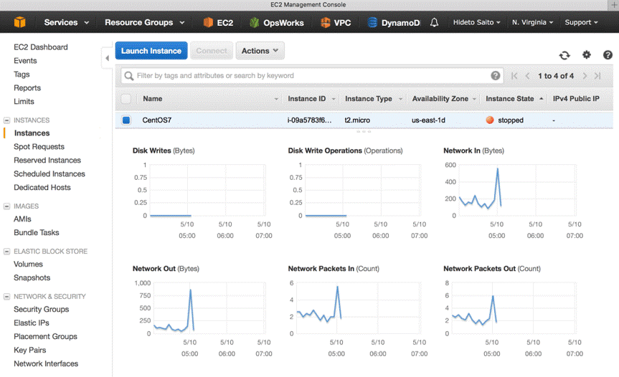Open the N. Virginia region selector
Viewport: 619px width, 377px height.
[x=532, y=22]
